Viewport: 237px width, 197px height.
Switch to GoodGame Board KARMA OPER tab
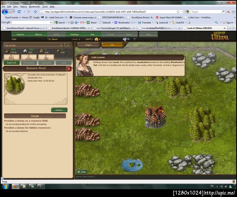(69, 28)
